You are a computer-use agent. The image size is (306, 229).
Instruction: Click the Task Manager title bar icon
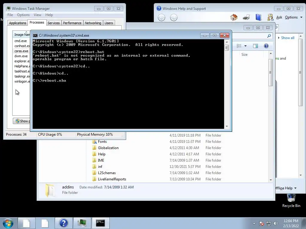pyautogui.click(x=8, y=9)
